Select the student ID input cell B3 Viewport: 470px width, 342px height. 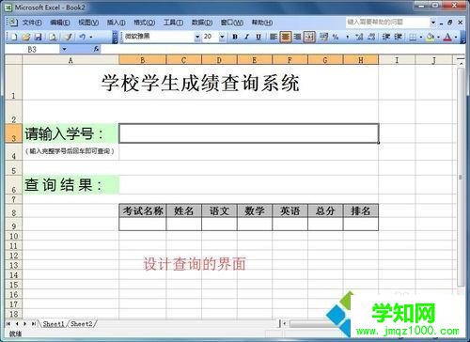coord(249,133)
